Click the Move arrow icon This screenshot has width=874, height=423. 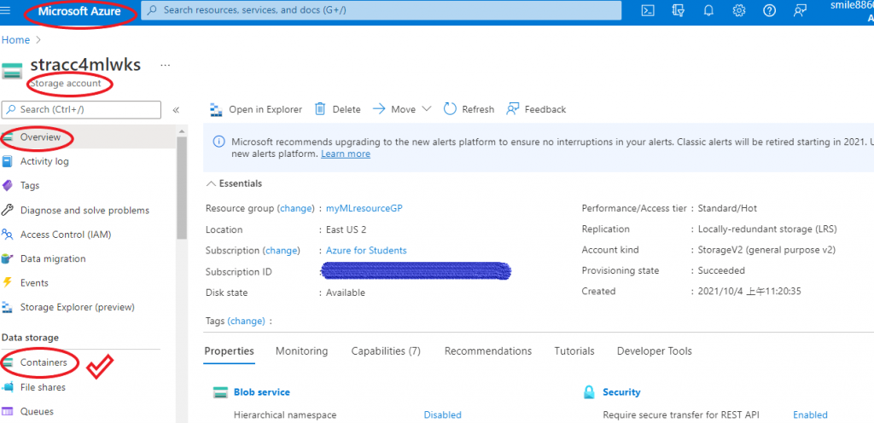pyautogui.click(x=379, y=109)
